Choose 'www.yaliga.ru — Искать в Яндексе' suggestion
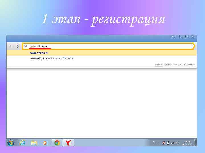Screen dimensions: 205x153 click(102, 59)
